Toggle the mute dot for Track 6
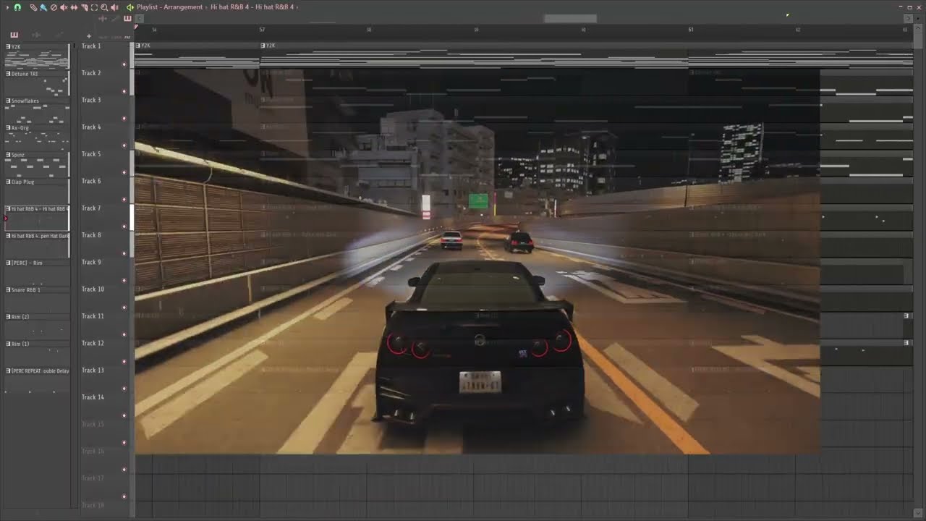This screenshot has height=521, width=926. click(x=124, y=200)
